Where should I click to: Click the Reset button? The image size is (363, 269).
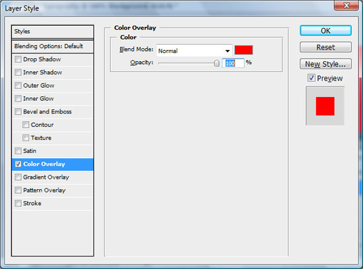tap(326, 47)
